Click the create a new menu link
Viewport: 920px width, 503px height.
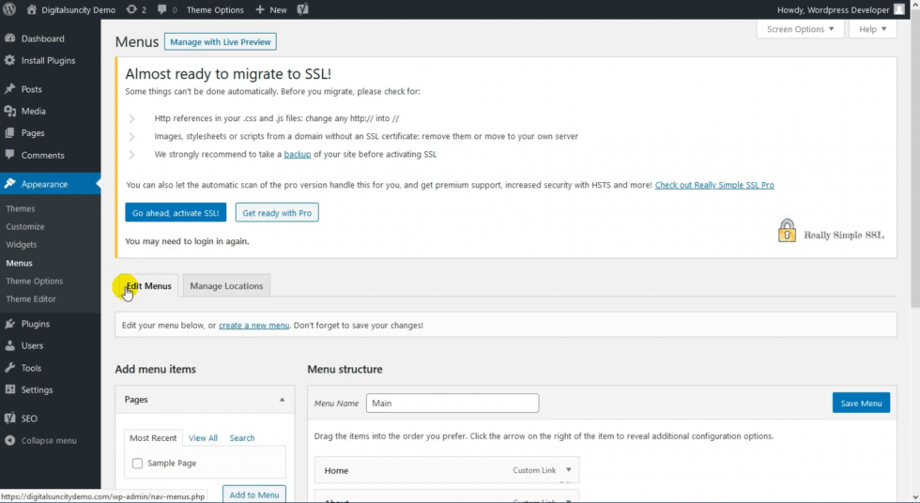click(x=254, y=326)
